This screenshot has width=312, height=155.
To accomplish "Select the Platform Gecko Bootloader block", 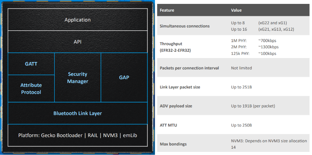I will (x=78, y=135).
